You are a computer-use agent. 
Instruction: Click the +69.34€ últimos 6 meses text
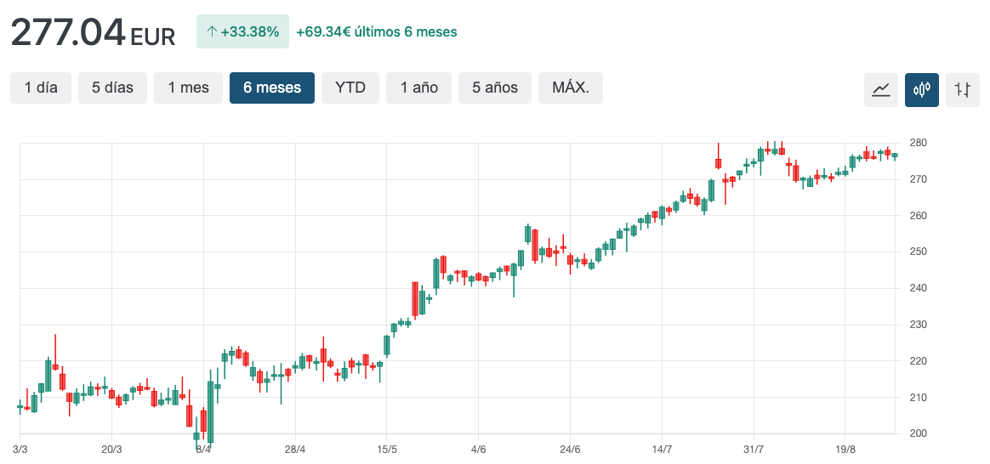[x=376, y=32]
